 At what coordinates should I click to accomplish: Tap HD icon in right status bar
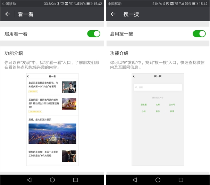(172, 4)
